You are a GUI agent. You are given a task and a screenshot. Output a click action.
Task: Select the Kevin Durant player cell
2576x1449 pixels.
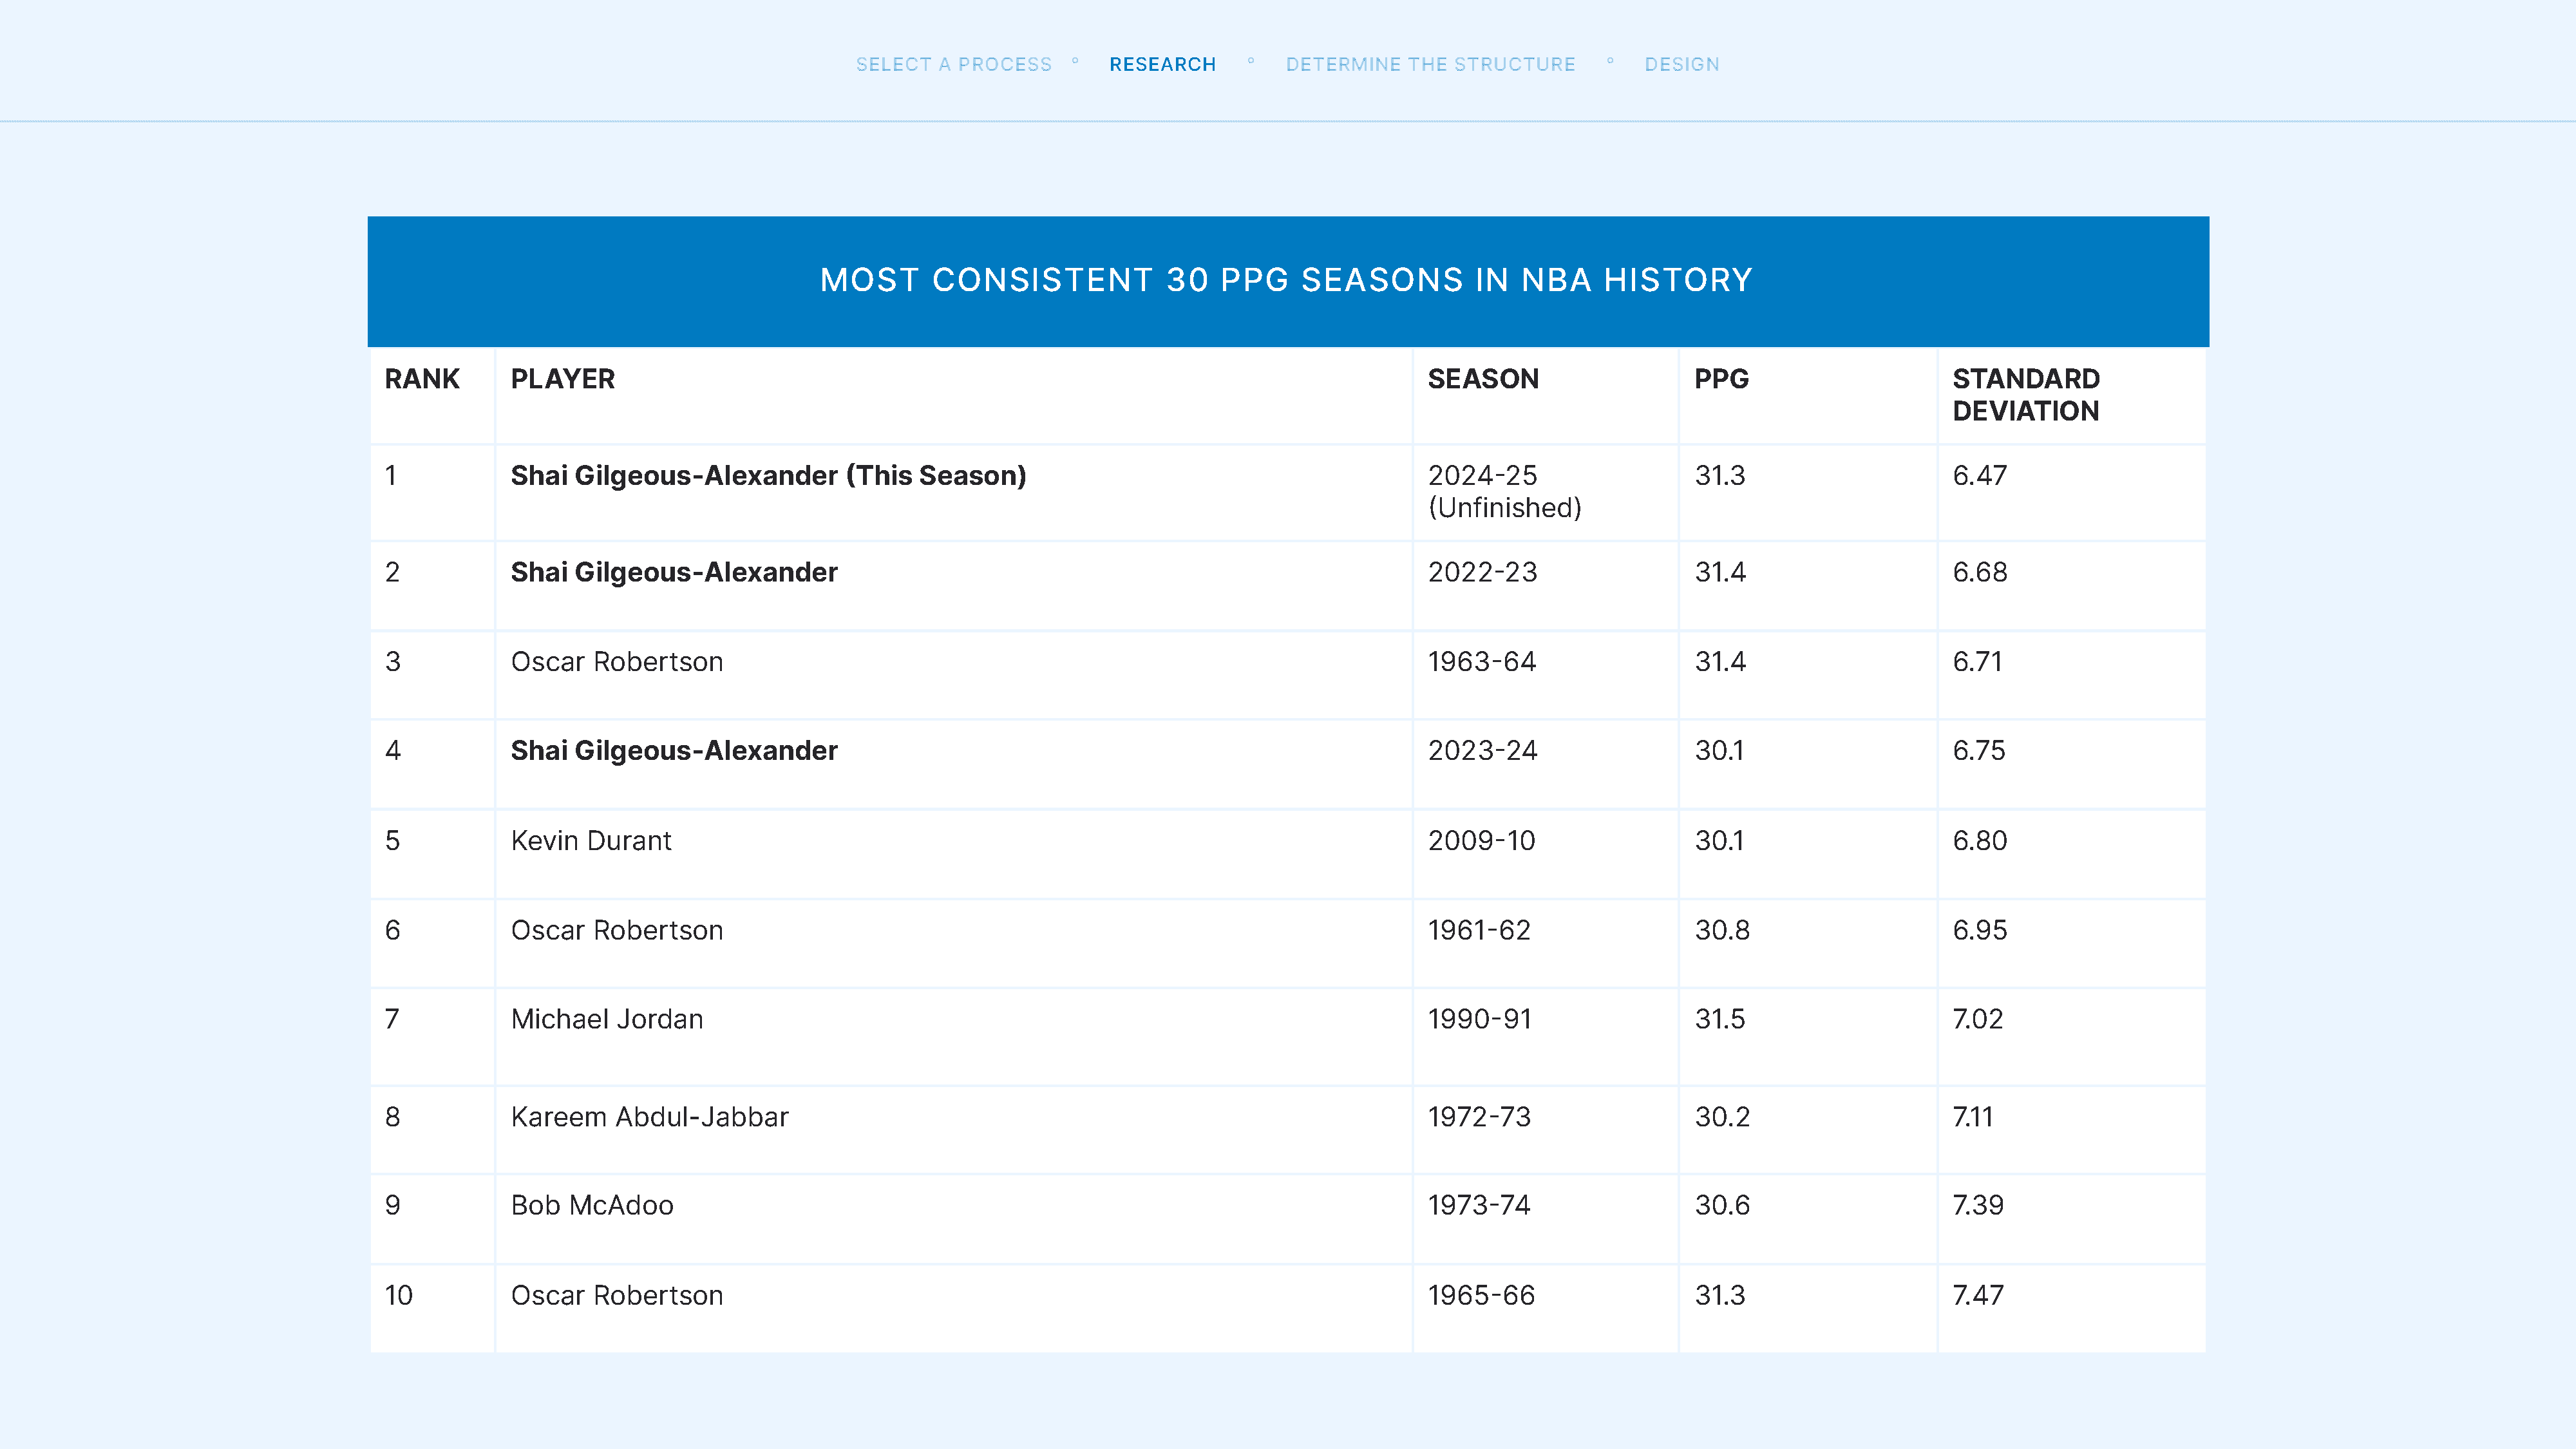click(591, 841)
